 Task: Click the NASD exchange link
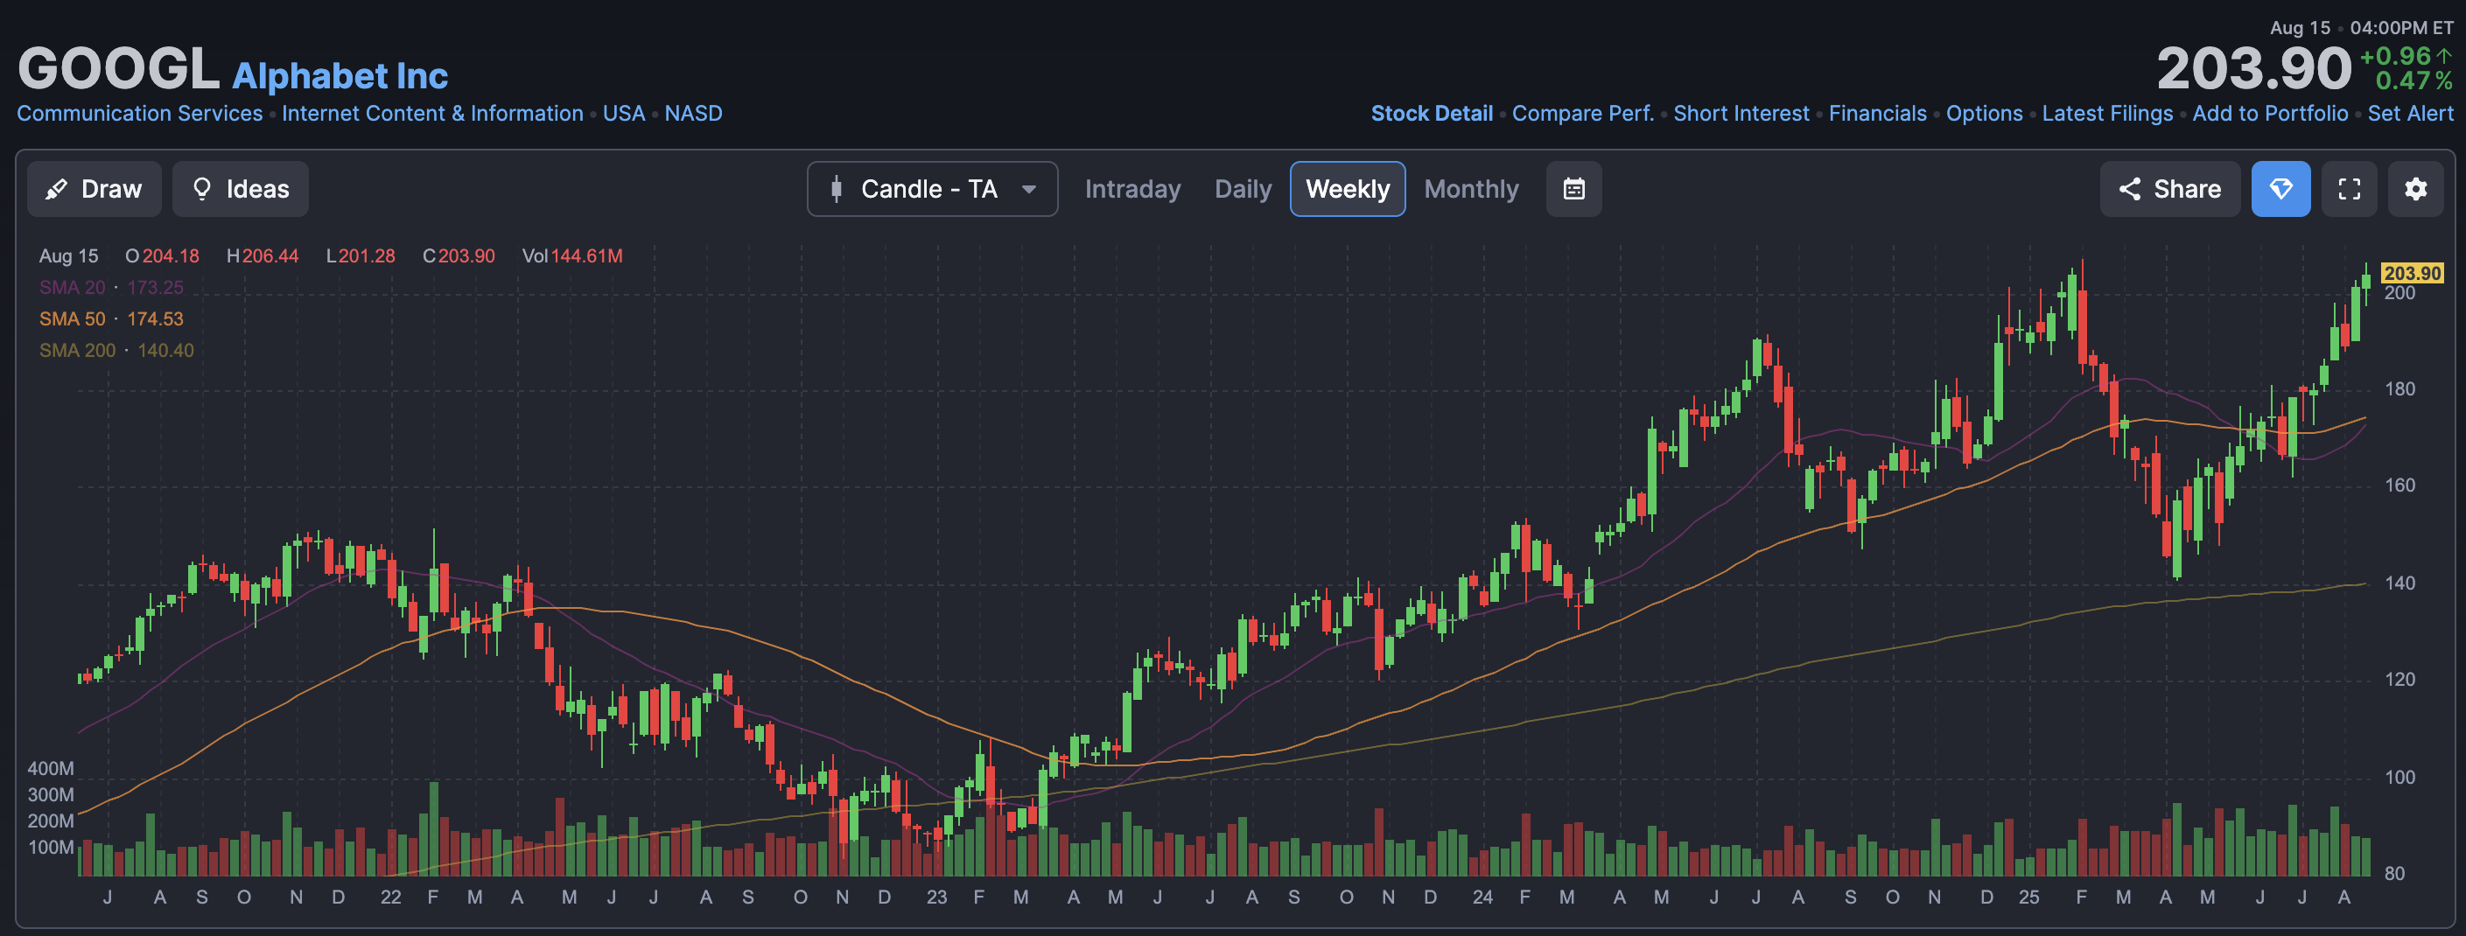point(693,113)
